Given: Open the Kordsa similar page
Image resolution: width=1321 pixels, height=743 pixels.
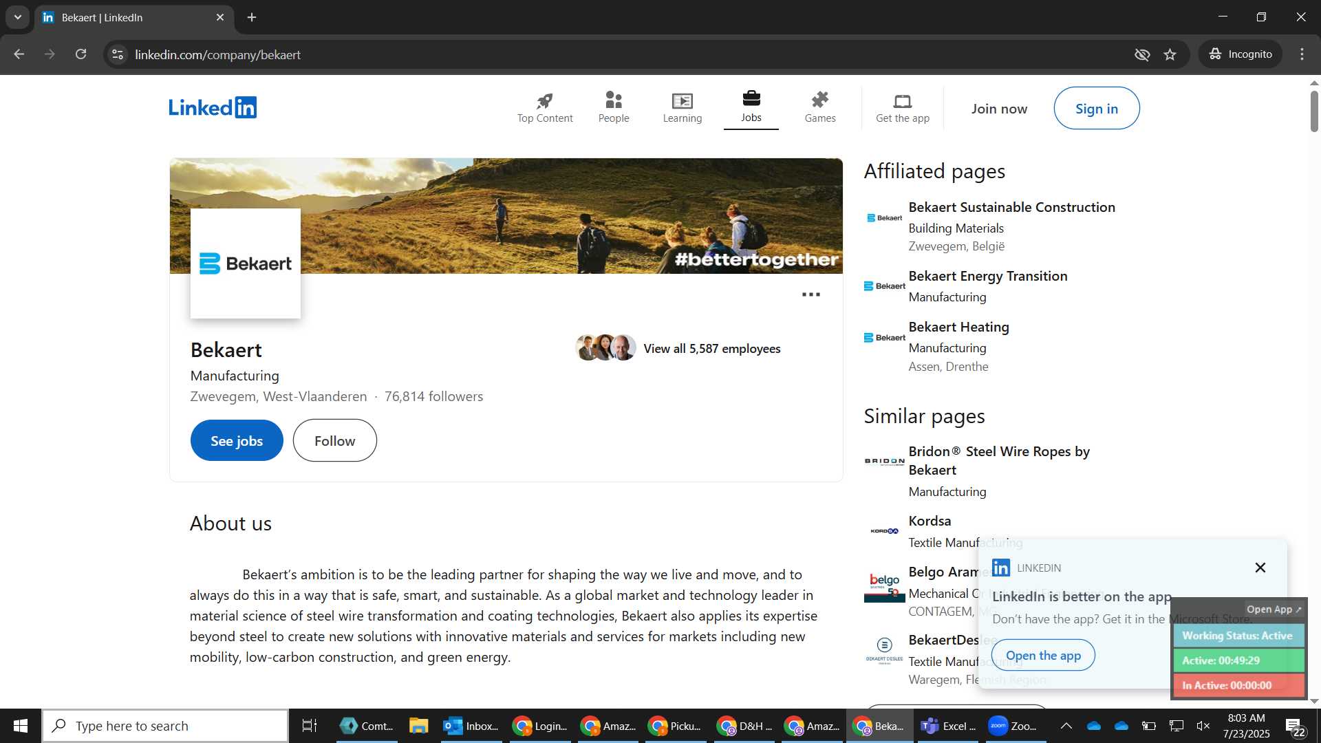Looking at the screenshot, I should [930, 521].
